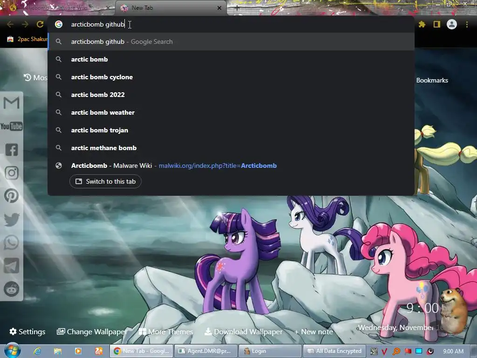Choose the 'arctic methane bomb' suggestion
This screenshot has height=358, width=477.
231,148
